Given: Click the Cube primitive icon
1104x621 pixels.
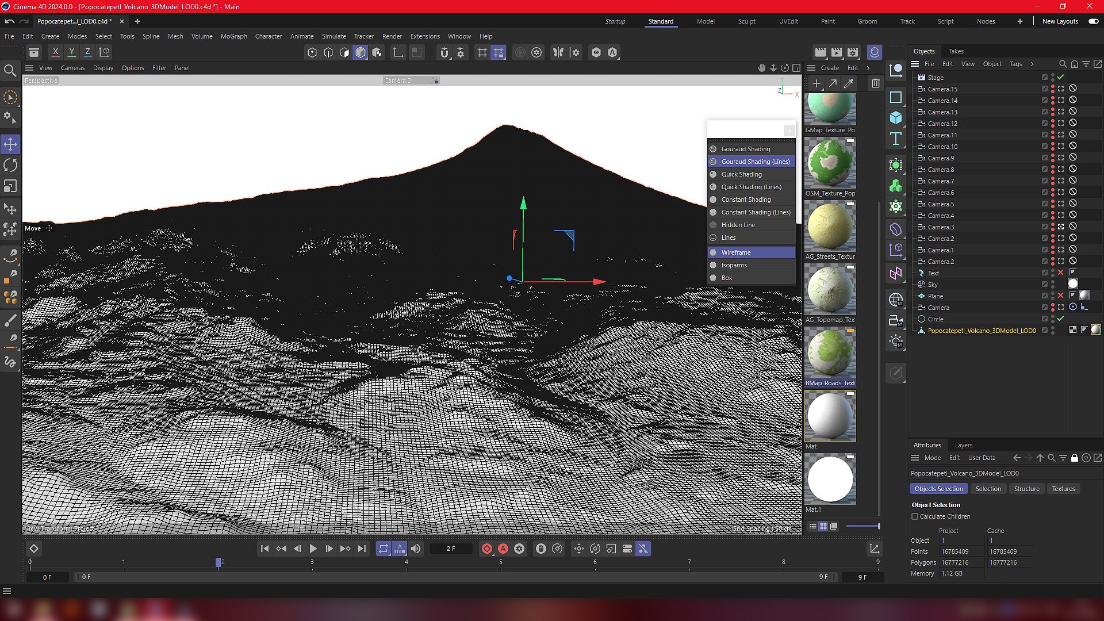Looking at the screenshot, I should (896, 118).
